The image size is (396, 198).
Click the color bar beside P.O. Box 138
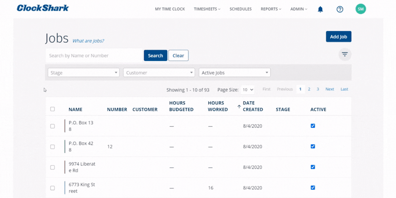[65, 126]
